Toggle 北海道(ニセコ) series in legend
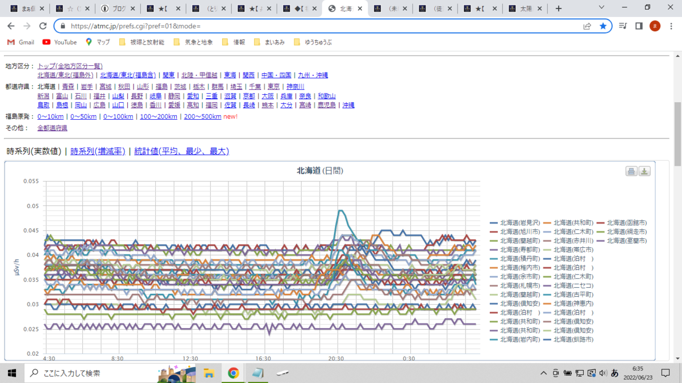This screenshot has width=682, height=383. pos(568,285)
